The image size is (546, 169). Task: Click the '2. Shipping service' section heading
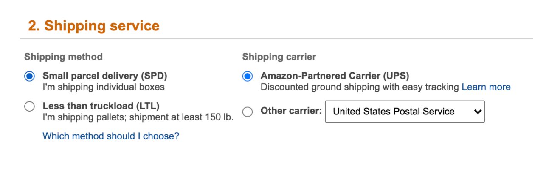(94, 26)
